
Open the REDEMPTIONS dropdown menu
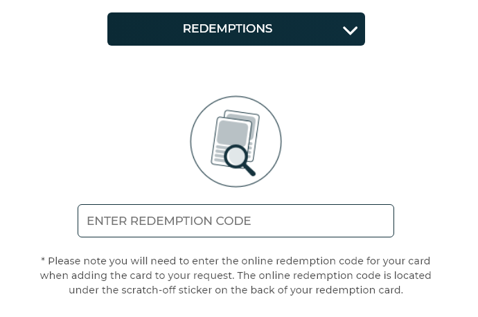click(x=236, y=29)
